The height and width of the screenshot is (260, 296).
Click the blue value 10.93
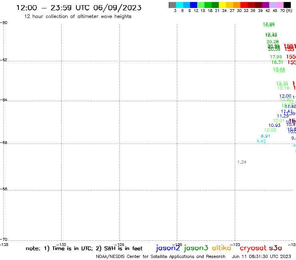274,125
